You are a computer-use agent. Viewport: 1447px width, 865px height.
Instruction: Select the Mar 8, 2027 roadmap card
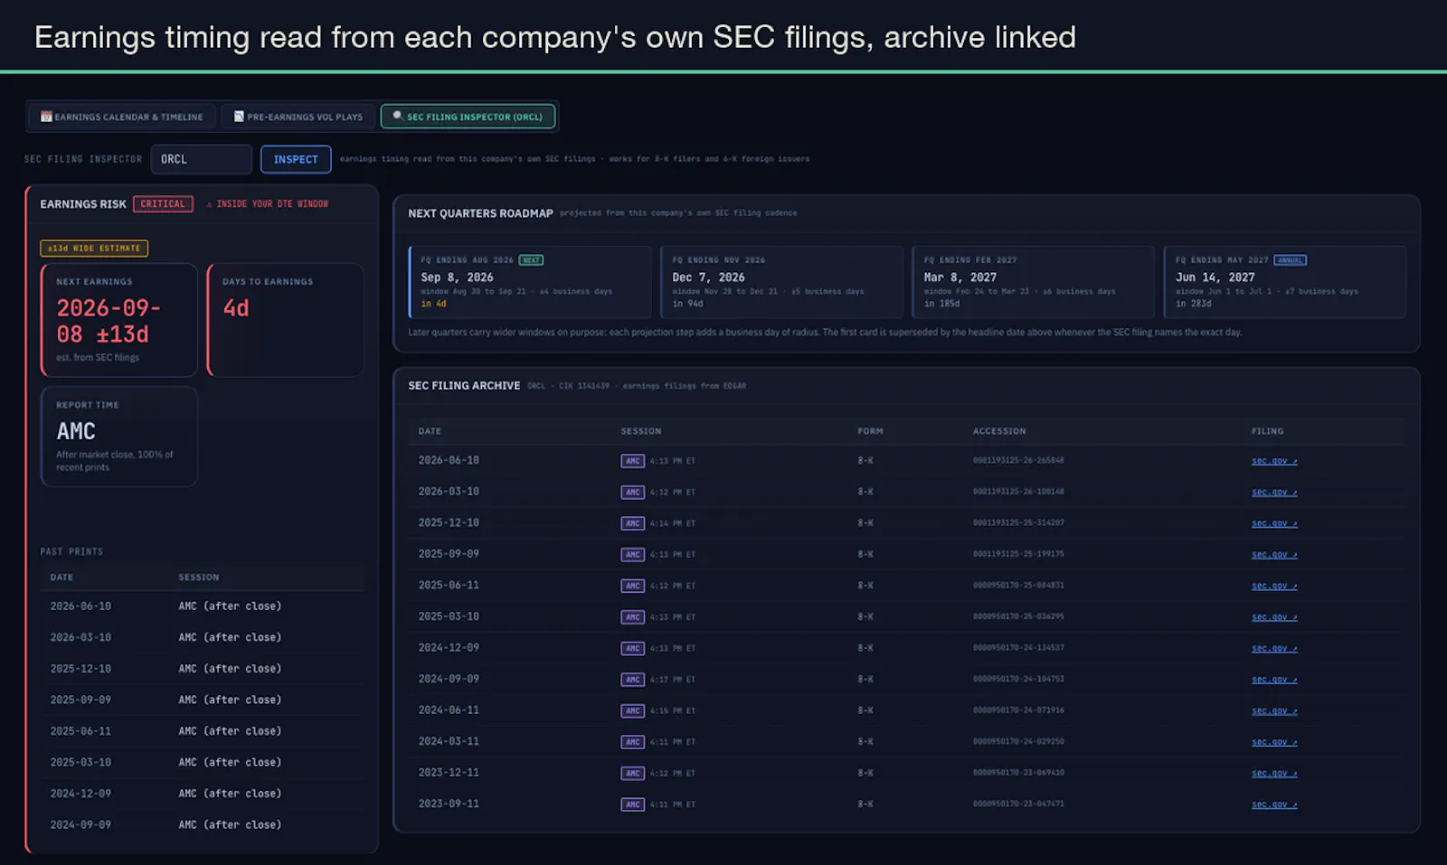(1033, 282)
